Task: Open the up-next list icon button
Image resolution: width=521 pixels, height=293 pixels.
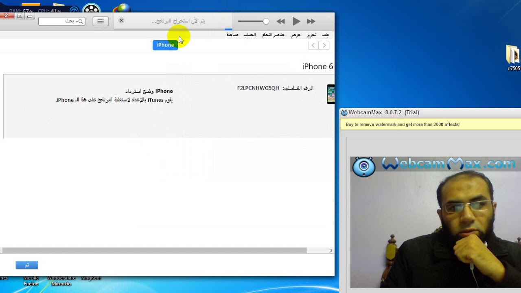Action: (101, 21)
